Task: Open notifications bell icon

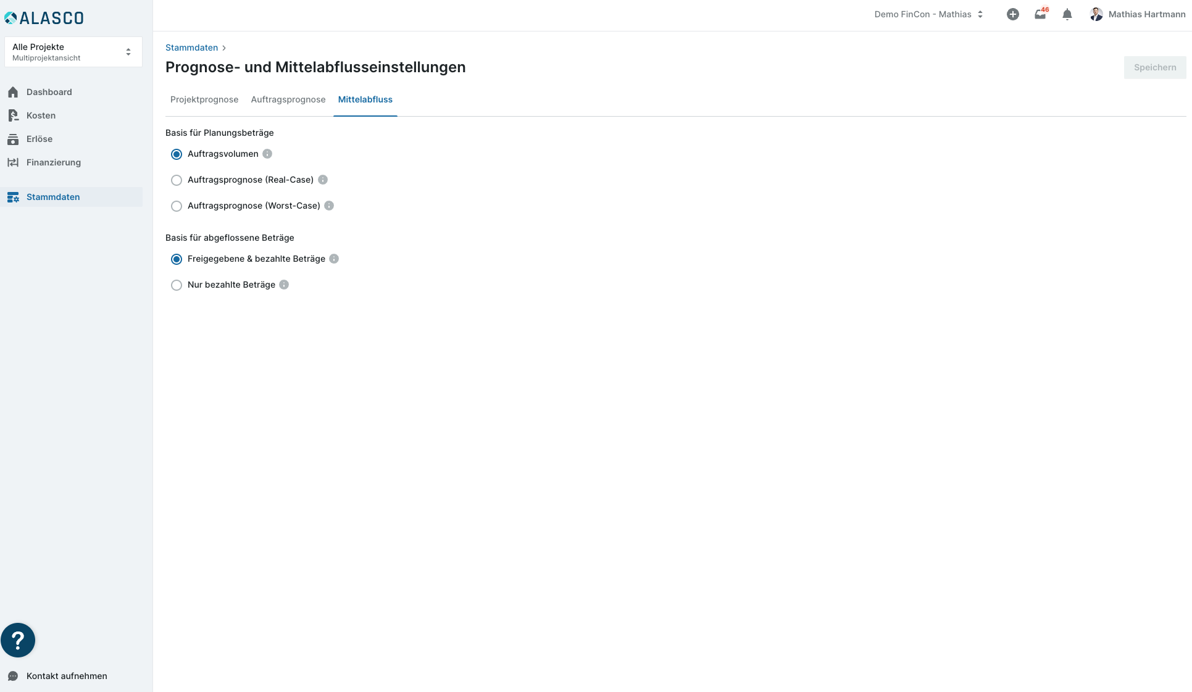Action: point(1067,14)
